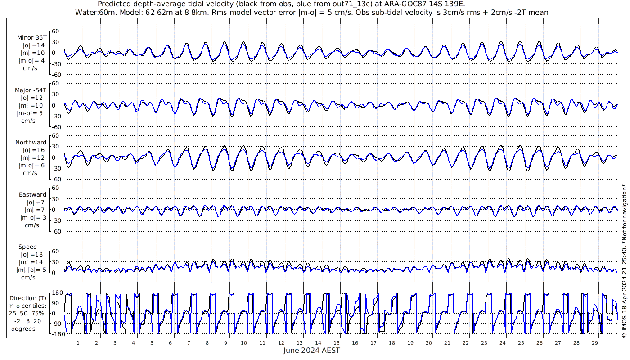Click the "180" top tick of Direction axis

click(x=57, y=293)
